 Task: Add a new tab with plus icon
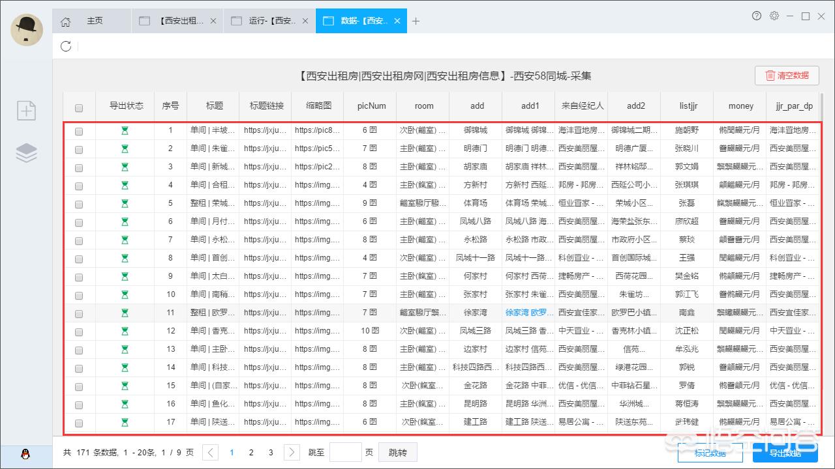pyautogui.click(x=416, y=21)
